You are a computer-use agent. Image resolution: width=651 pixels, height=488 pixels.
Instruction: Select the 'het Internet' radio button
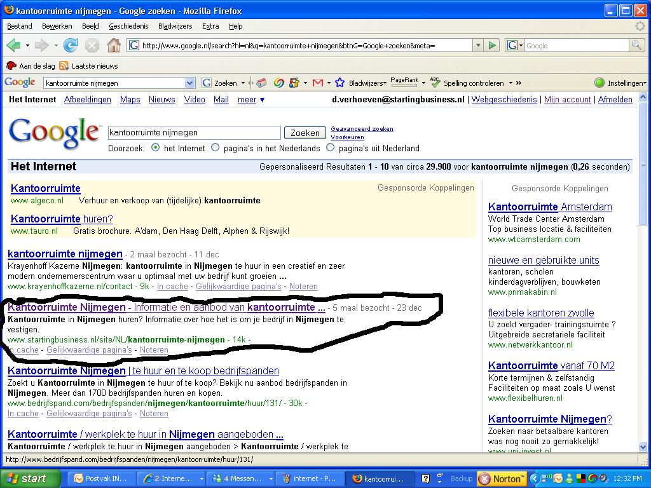click(x=155, y=147)
